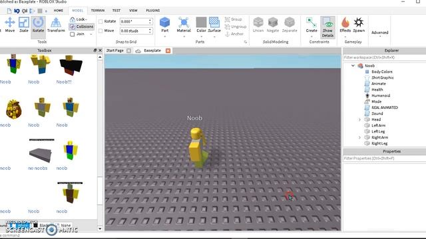The height and width of the screenshot is (239, 426).
Task: Open the Create constraint tool
Action: [x=312, y=25]
